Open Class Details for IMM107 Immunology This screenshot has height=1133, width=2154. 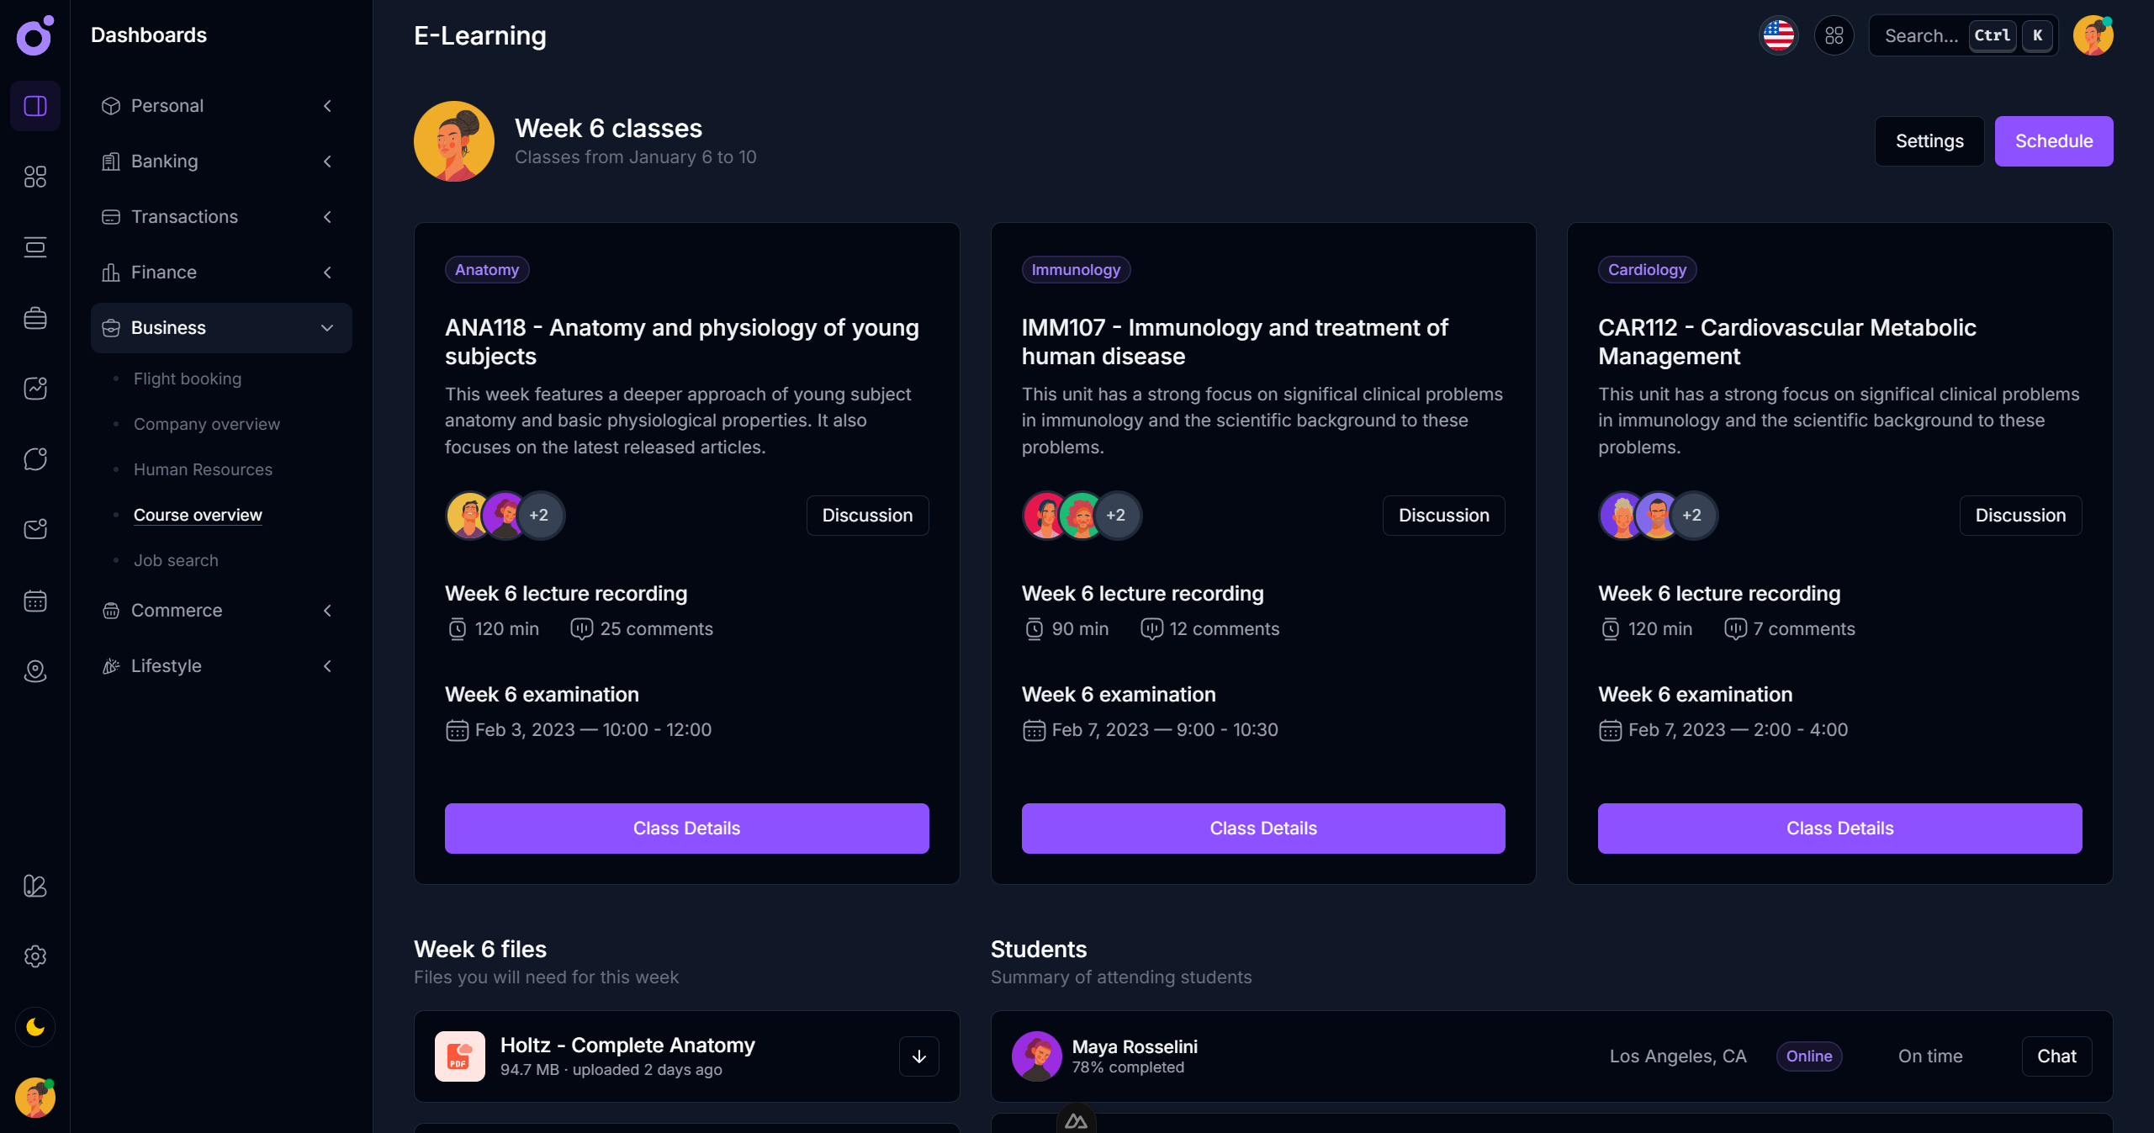click(x=1262, y=828)
